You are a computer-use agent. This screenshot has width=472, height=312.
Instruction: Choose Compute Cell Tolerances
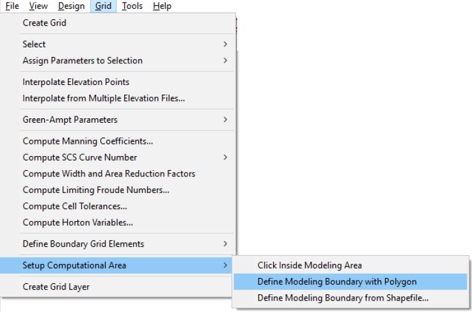[75, 206]
